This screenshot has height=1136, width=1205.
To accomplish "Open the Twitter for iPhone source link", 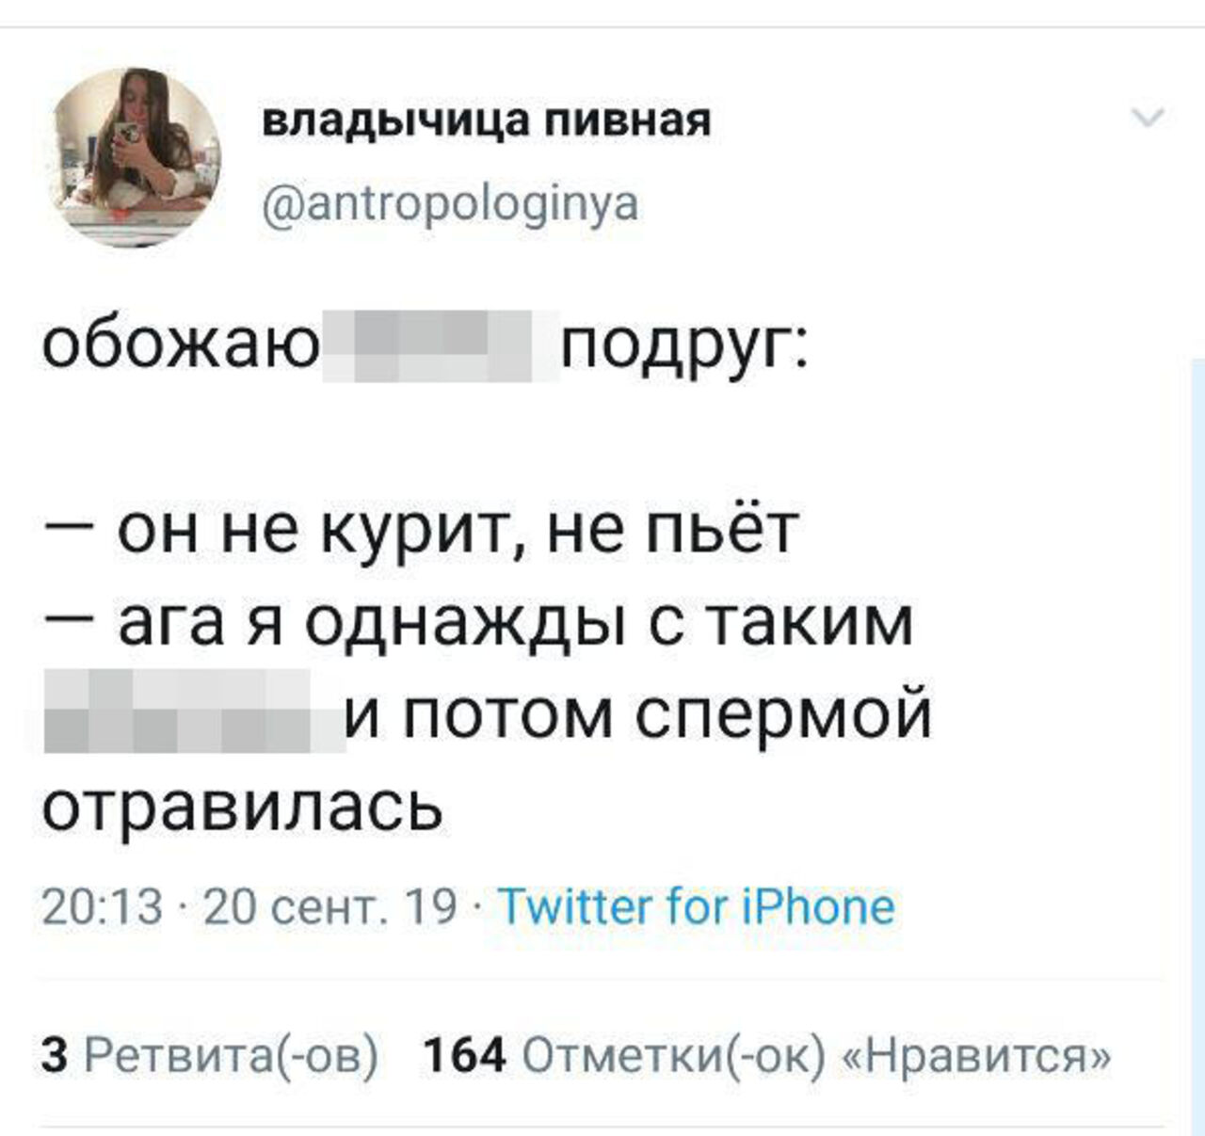I will [697, 906].
